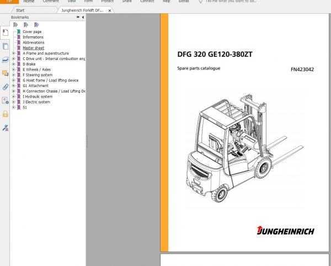Viewport: 331px width, 266px height.
Task: Open the Security lock panel icon
Action: pos(6,114)
